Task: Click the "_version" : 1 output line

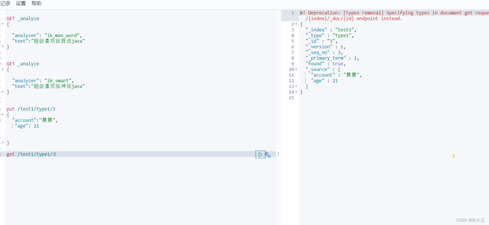Action: point(325,47)
